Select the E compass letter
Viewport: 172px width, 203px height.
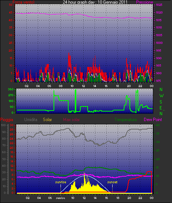click(x=161, y=108)
